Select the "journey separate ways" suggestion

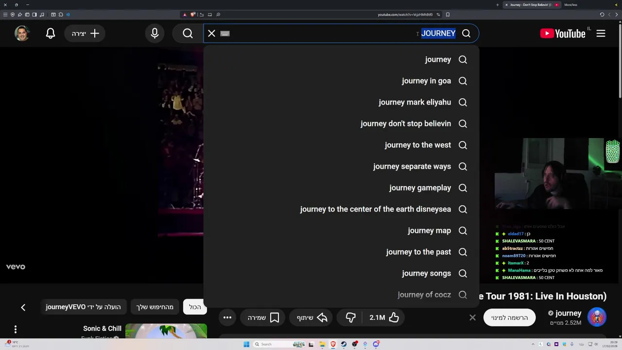(x=341, y=166)
